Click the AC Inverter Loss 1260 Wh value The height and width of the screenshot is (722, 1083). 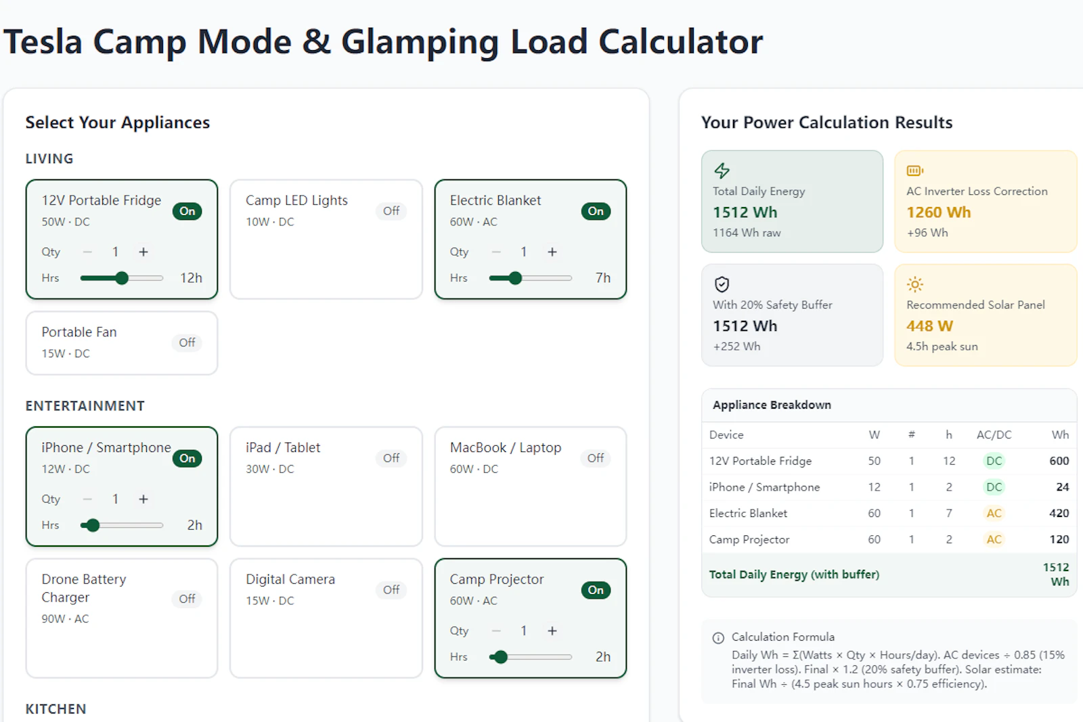[939, 212]
